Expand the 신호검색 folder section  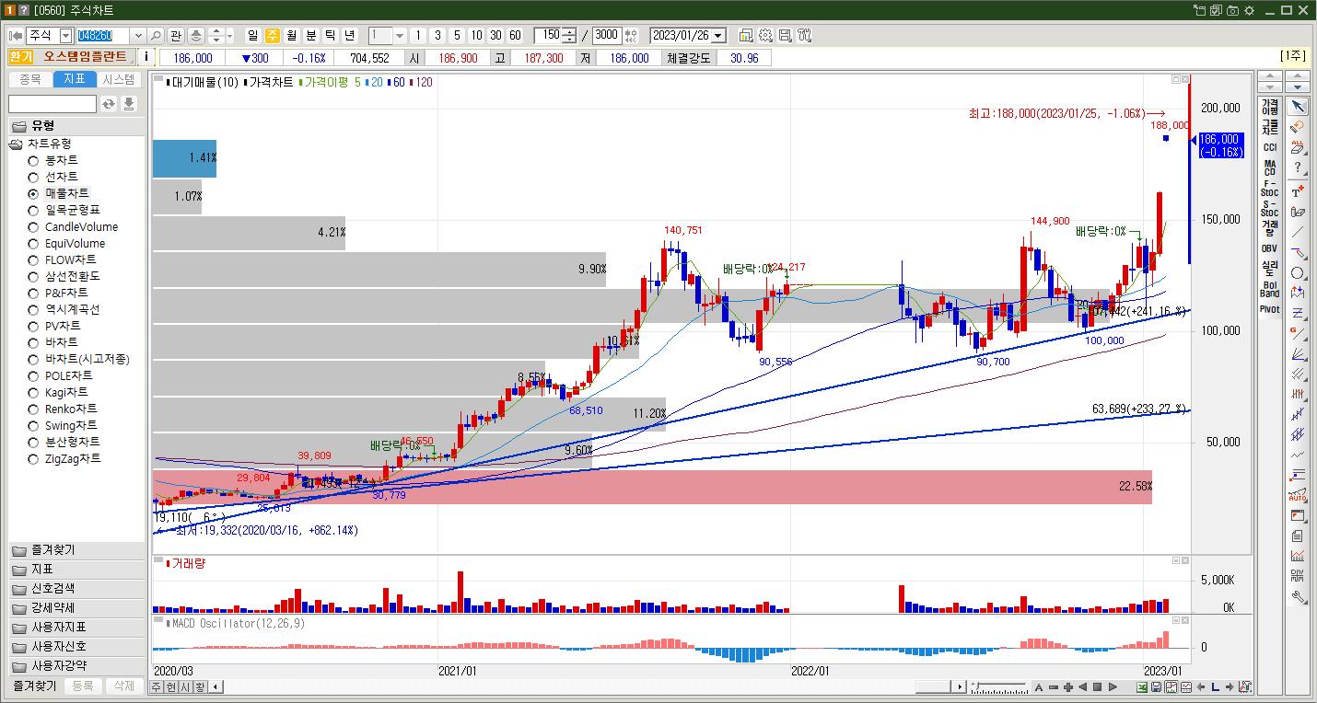(76, 589)
